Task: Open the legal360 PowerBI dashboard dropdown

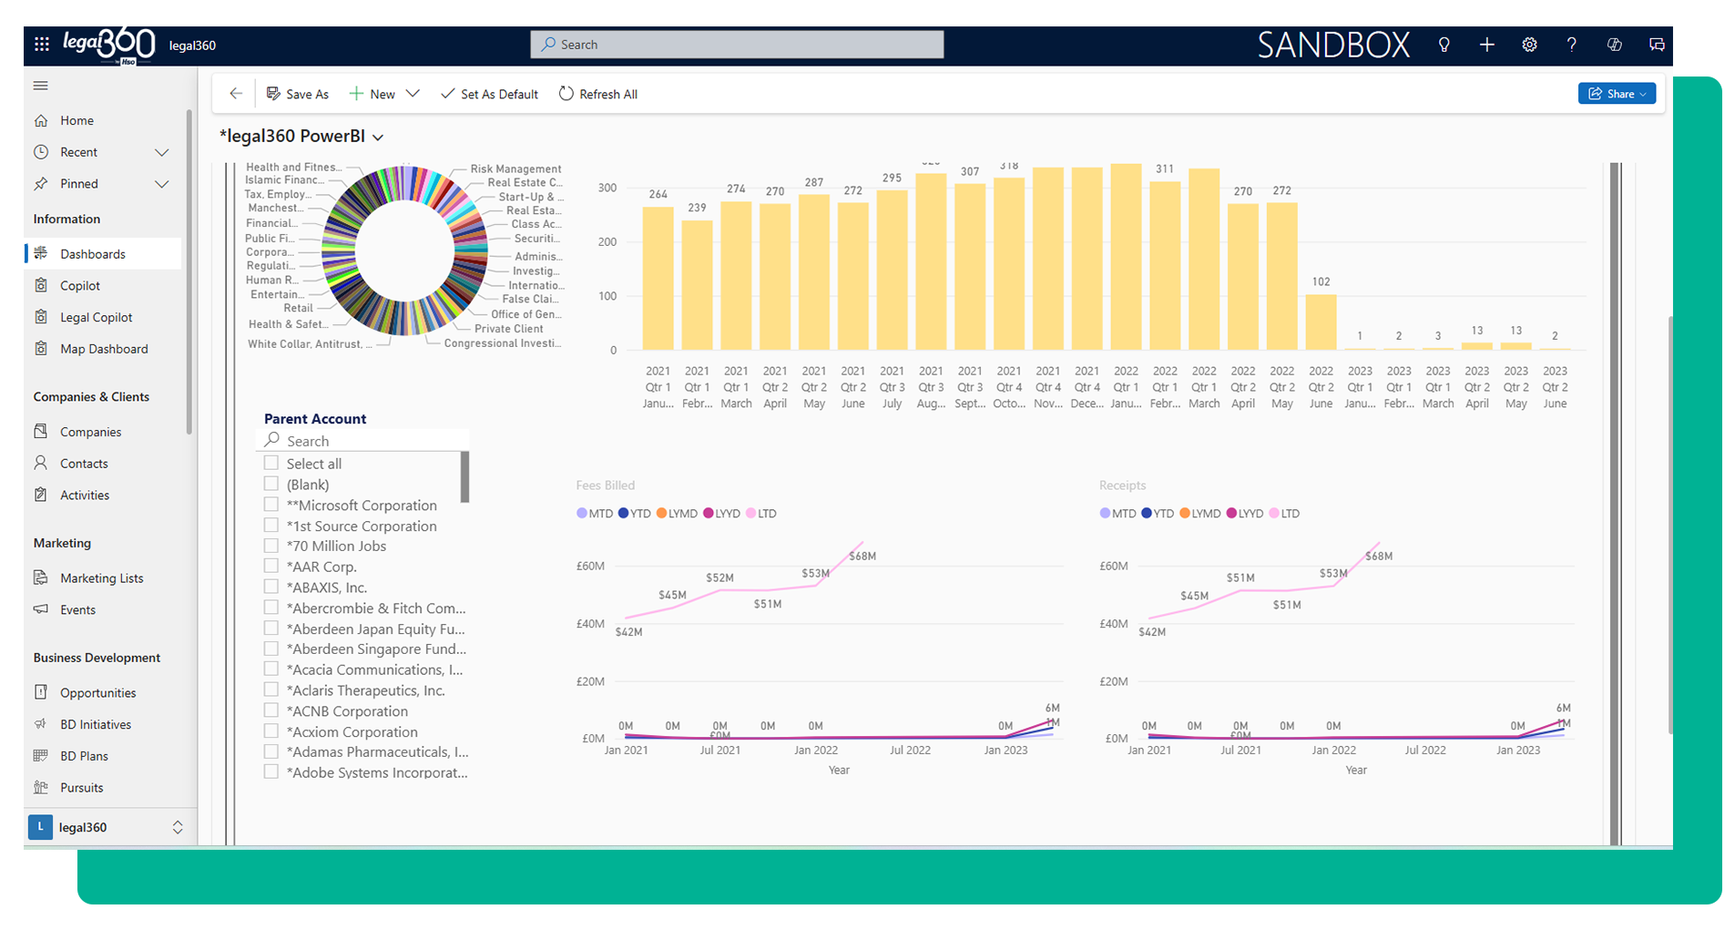Action: (x=378, y=138)
